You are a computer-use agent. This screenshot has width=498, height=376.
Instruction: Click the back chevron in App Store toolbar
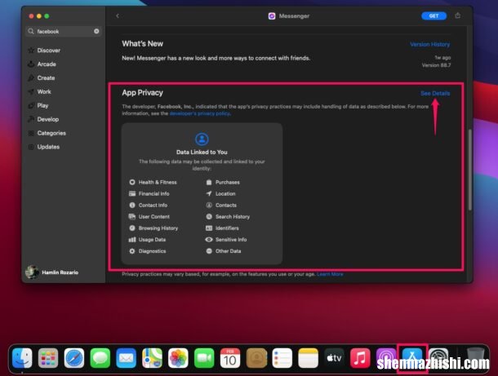(118, 15)
